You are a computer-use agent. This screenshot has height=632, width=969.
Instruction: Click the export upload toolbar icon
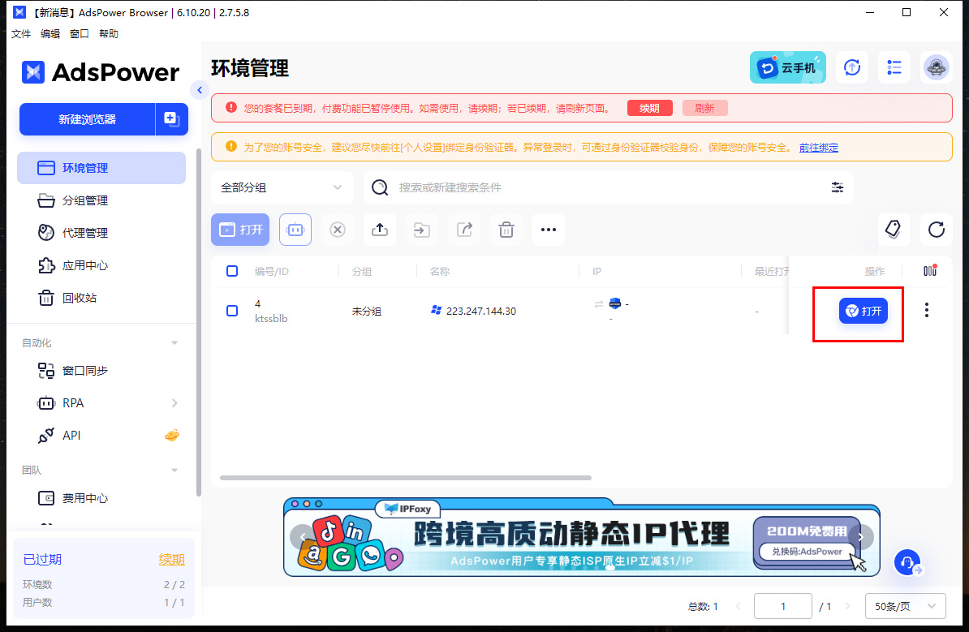point(380,230)
